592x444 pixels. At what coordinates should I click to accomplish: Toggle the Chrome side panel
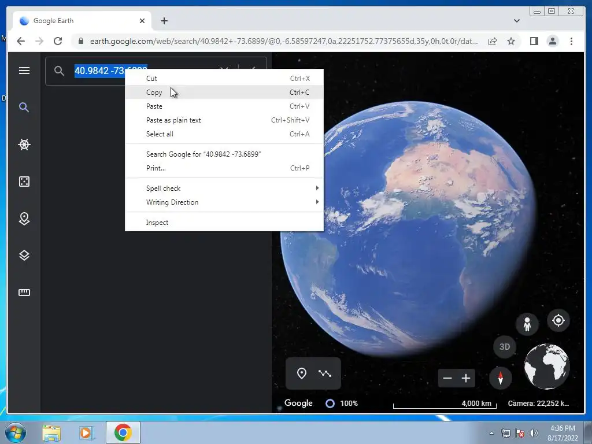tap(534, 41)
